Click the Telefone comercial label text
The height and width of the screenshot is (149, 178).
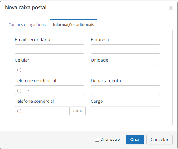pyautogui.click(x=34, y=101)
